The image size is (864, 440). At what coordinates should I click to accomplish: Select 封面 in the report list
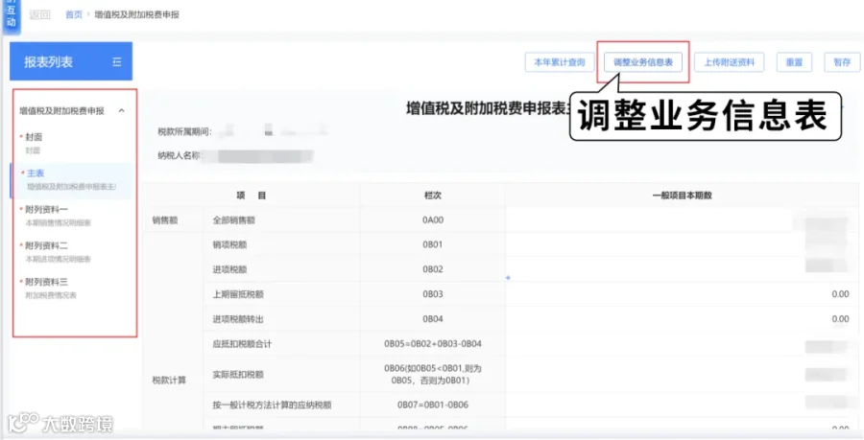pyautogui.click(x=72, y=143)
